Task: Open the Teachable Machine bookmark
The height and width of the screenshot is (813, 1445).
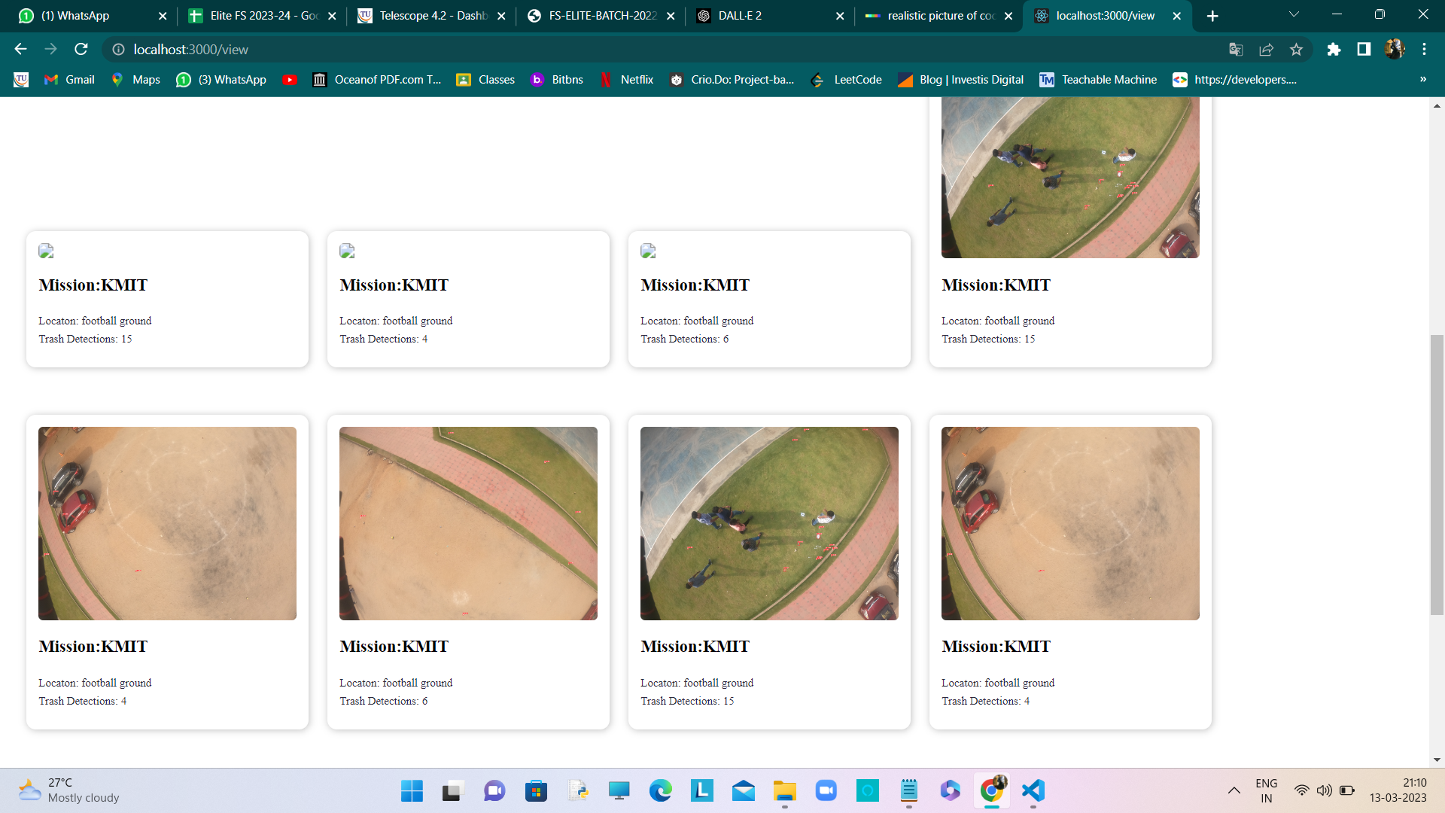Action: (x=1098, y=80)
